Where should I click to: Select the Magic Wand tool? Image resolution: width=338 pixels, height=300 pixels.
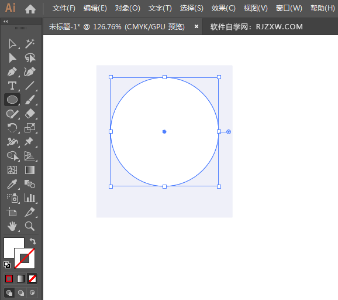30,44
